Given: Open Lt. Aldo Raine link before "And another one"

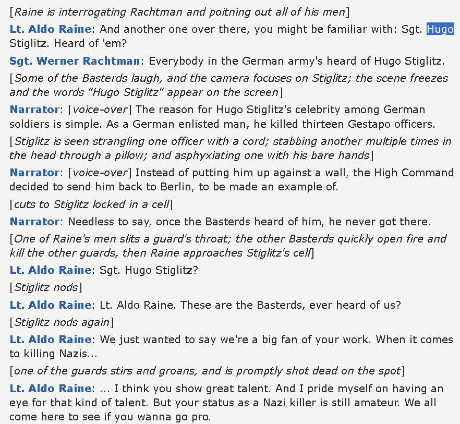Looking at the screenshot, I should pyautogui.click(x=51, y=29).
